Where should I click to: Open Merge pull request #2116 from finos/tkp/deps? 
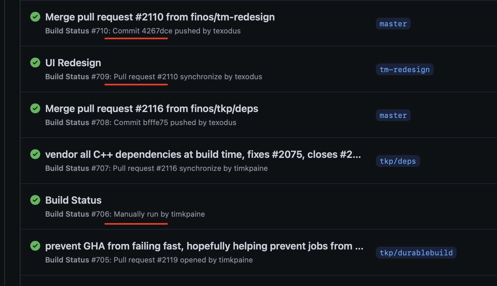click(x=151, y=109)
